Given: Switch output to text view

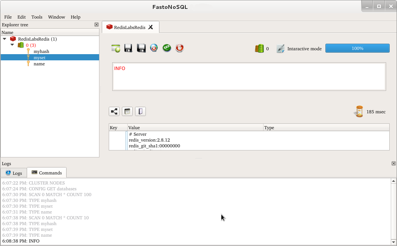Looking at the screenshot, I should click(x=140, y=111).
